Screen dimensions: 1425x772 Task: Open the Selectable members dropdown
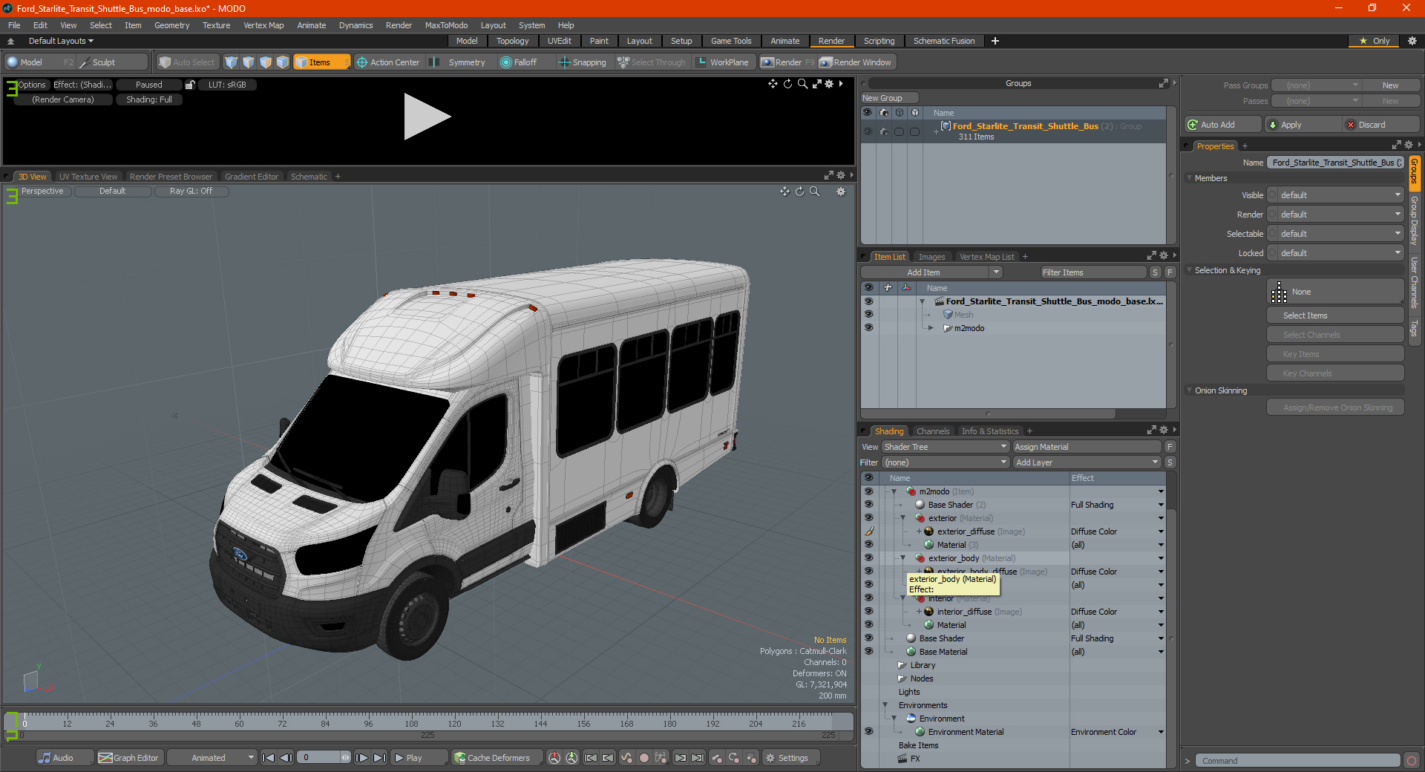(1336, 234)
